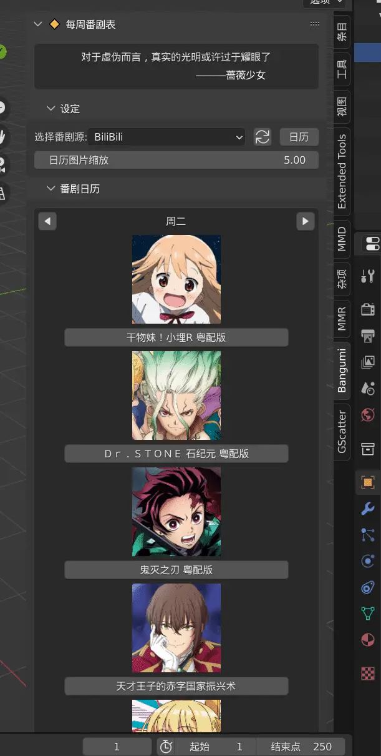The width and height of the screenshot is (381, 756).
Task: Open the View Layer properties tab
Action: (368, 362)
